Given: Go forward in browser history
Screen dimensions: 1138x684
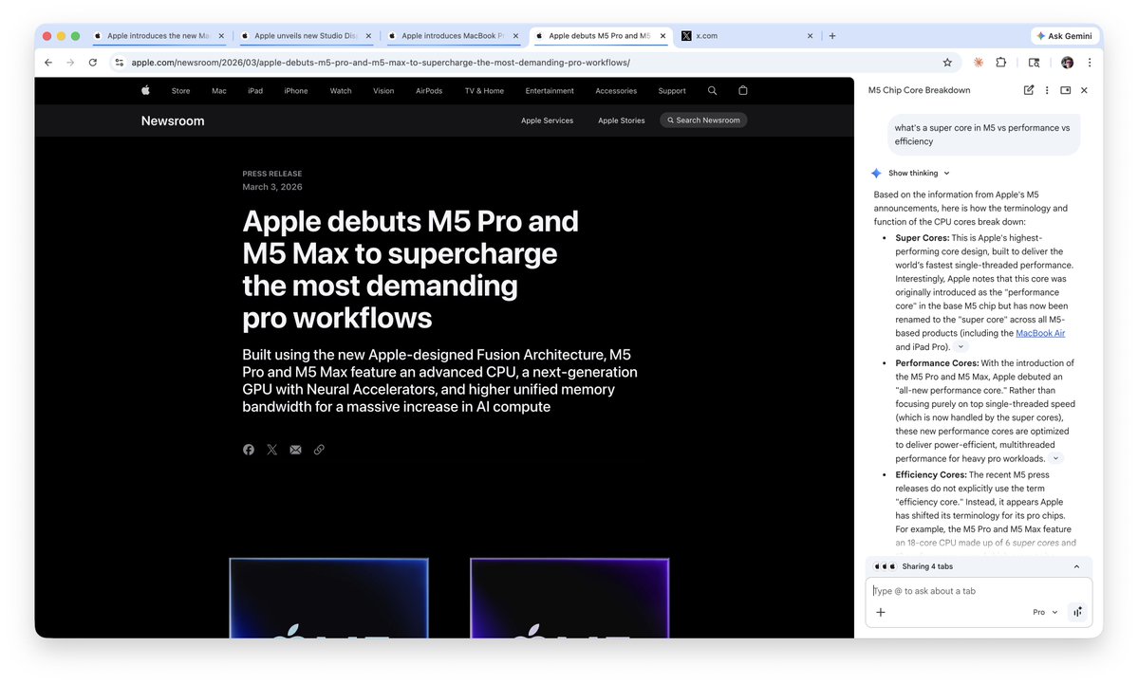Looking at the screenshot, I should tap(70, 63).
